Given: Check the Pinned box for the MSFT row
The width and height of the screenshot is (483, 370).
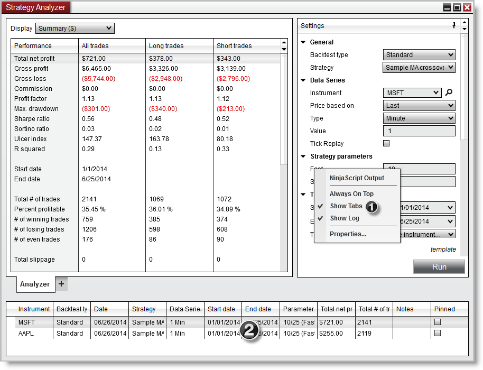Looking at the screenshot, I should (438, 321).
